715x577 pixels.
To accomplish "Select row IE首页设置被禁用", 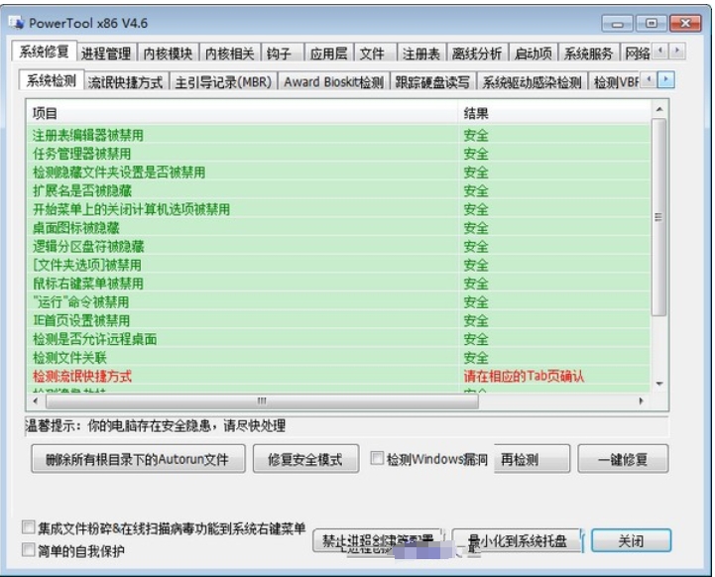I will point(338,320).
